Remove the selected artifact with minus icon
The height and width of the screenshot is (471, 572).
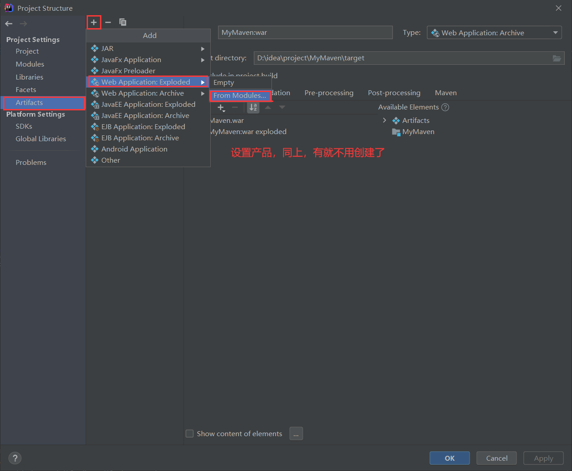click(x=108, y=22)
